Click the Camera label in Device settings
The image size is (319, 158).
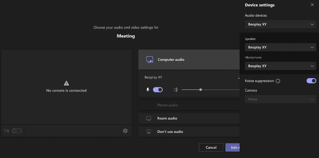[251, 90]
